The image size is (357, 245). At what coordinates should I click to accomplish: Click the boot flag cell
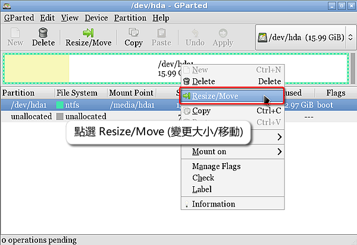[325, 105]
